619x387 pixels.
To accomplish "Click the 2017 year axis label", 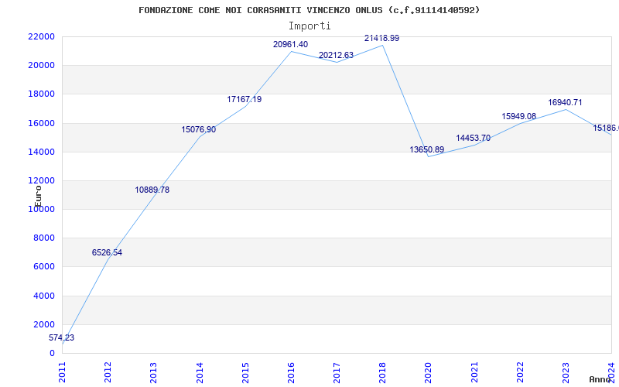I will 337,372.
